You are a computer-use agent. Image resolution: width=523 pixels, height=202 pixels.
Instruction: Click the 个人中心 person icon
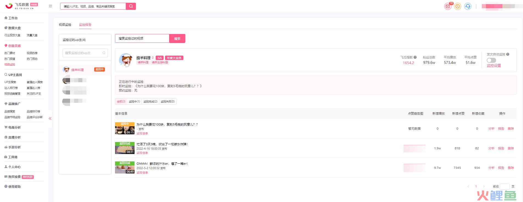6,167
